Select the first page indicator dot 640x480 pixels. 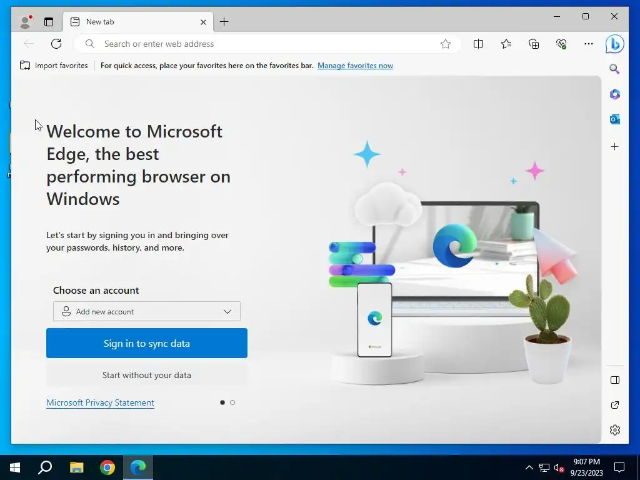222,402
